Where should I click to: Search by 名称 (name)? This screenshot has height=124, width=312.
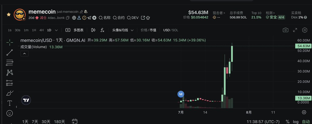(x=105, y=18)
